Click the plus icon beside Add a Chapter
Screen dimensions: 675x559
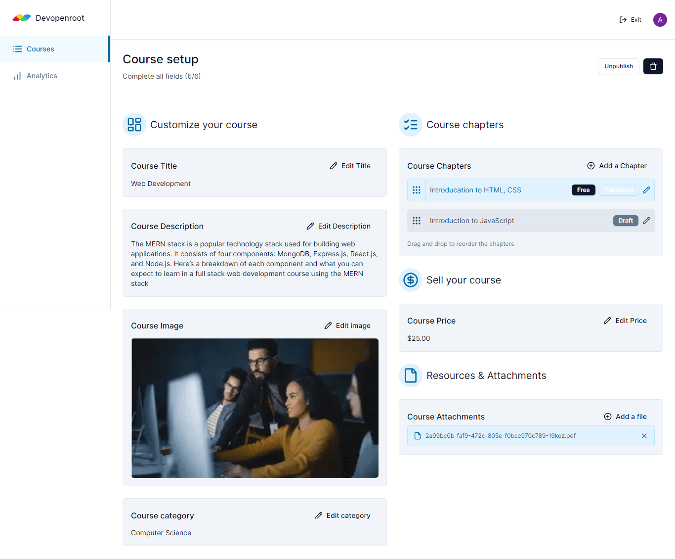click(591, 166)
